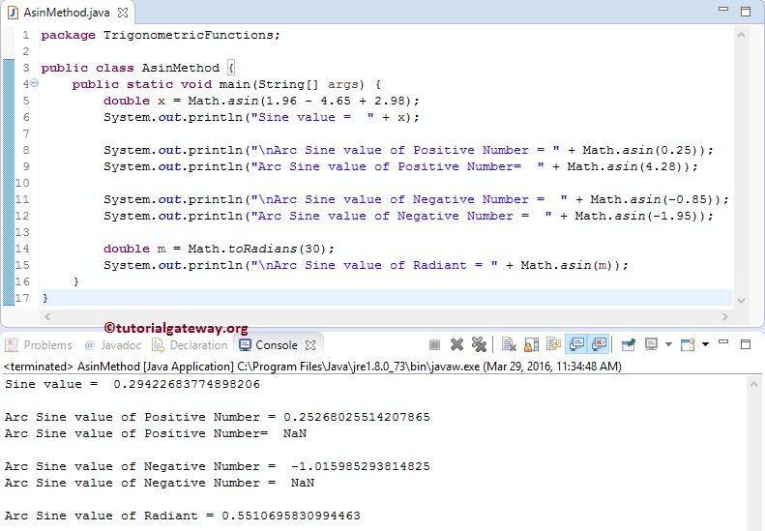Click line number 14 in the gutter
Image resolution: width=765 pixels, height=531 pixels.
coord(22,249)
